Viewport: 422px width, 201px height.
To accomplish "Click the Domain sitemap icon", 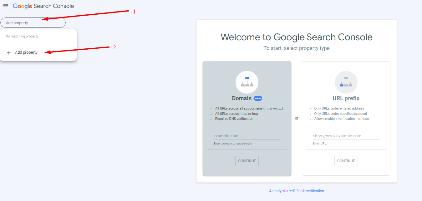I will 247,82.
